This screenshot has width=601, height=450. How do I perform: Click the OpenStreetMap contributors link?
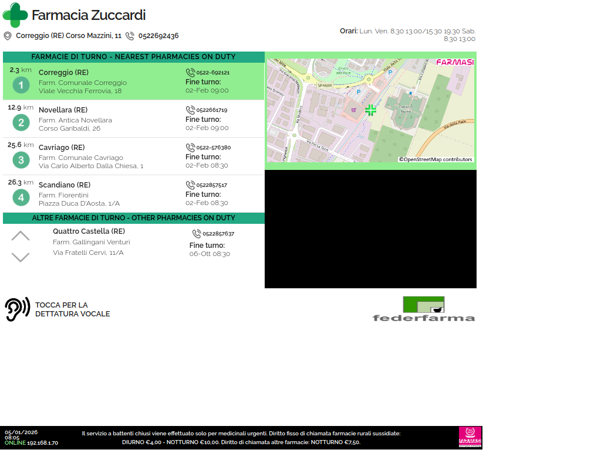point(435,159)
